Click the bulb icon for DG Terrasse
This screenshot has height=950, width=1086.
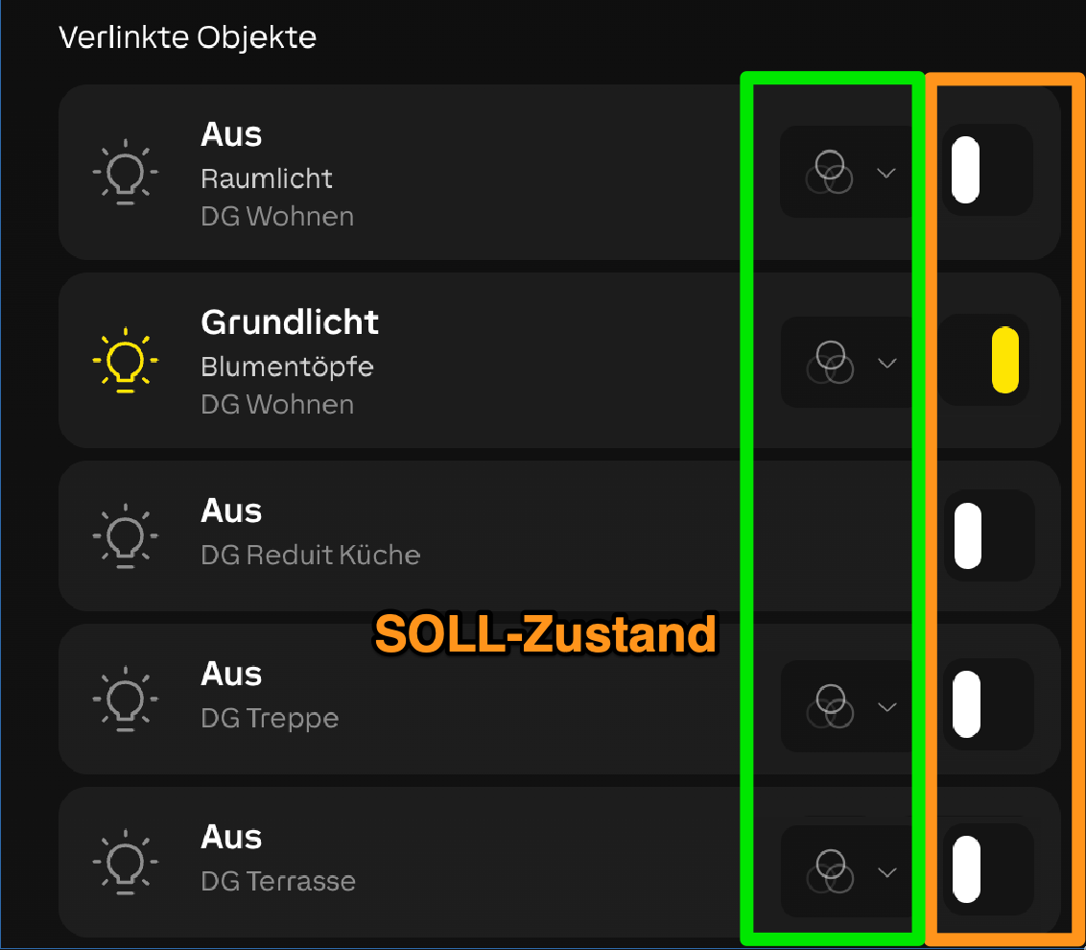pyautogui.click(x=126, y=861)
